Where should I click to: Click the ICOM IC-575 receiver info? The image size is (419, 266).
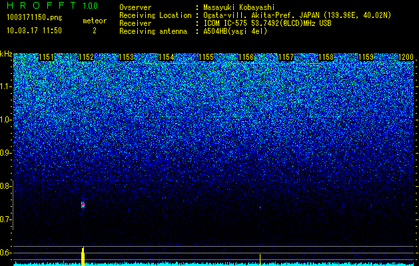coord(267,23)
